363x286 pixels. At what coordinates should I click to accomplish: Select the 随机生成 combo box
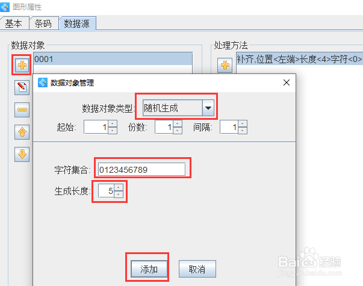(x=179, y=108)
